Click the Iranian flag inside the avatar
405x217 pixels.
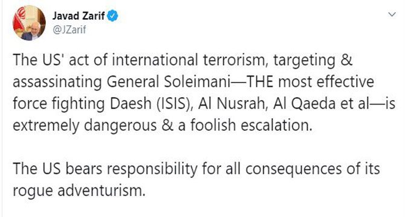click(x=19, y=19)
